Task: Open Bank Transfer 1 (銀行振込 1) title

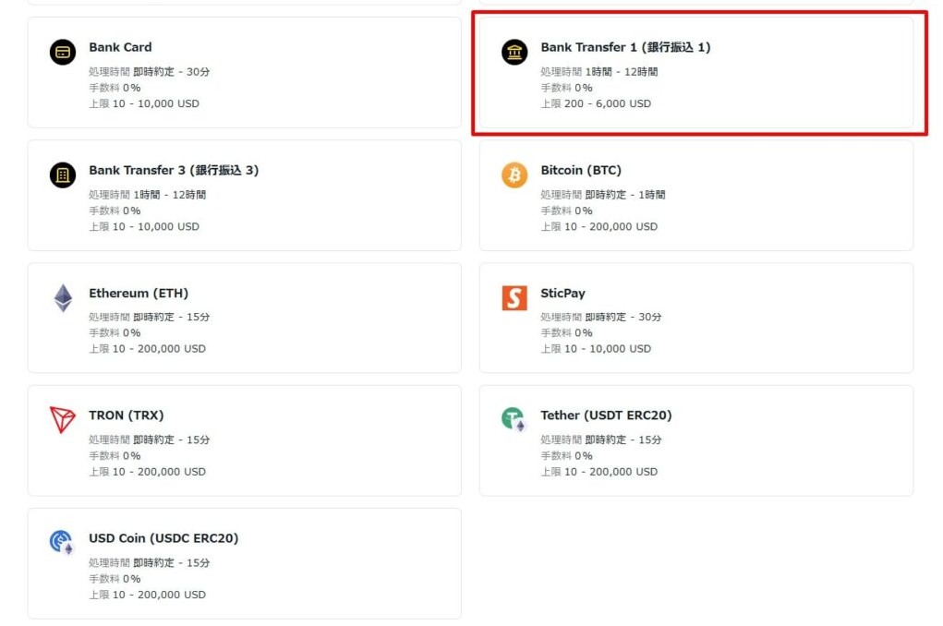Action: point(625,47)
